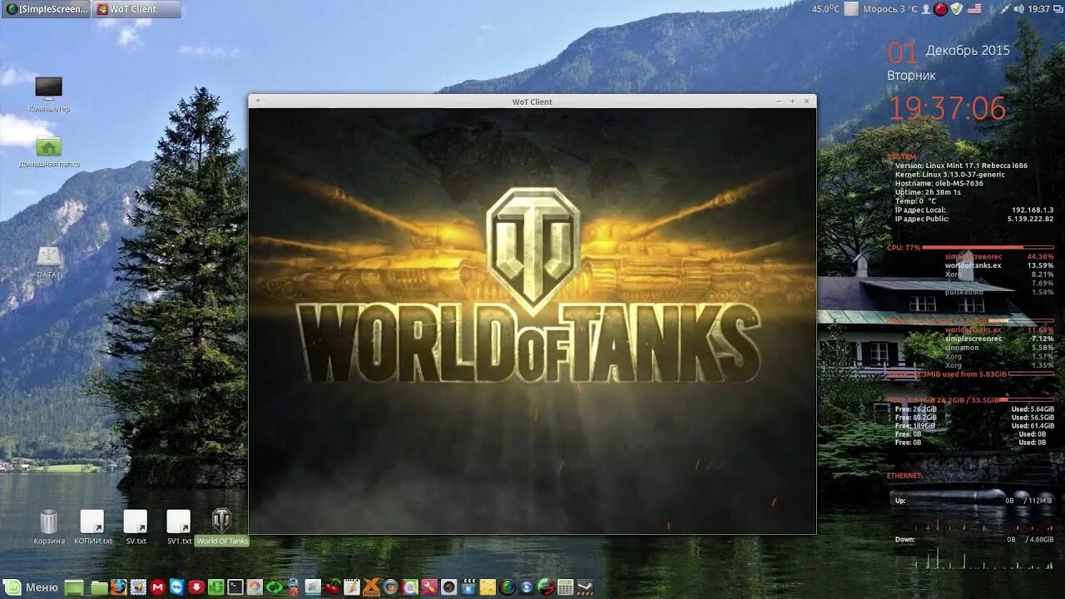Click the show desktop icon in the panel
1065x599 pixels.
click(73, 587)
